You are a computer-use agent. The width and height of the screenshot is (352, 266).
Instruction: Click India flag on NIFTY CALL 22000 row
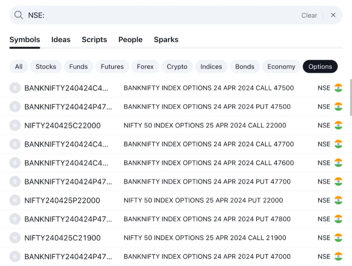(338, 125)
